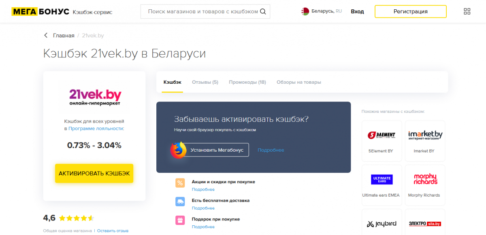Switch to the Промокоды (18) tab

tap(247, 82)
